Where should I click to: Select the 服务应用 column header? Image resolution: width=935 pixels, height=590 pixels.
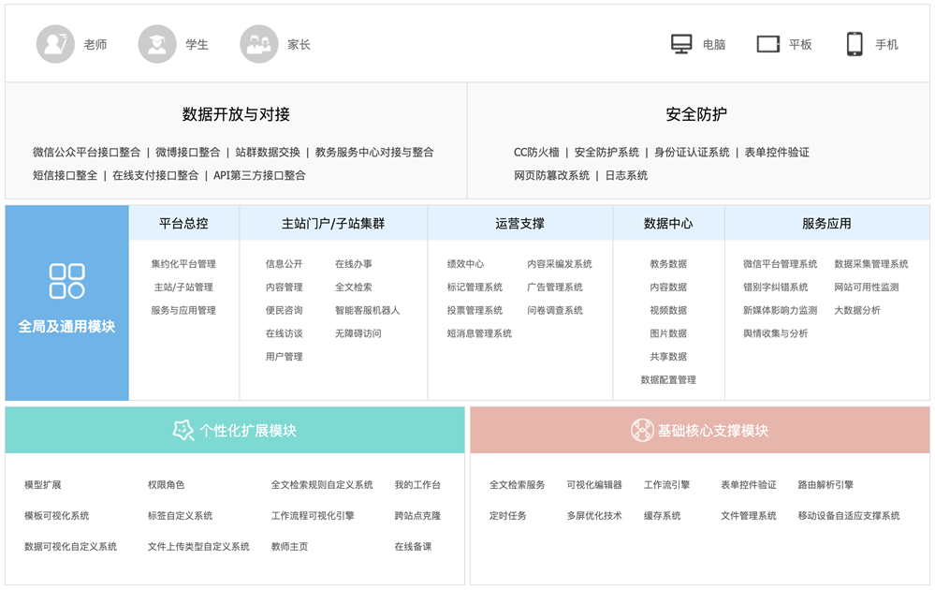pyautogui.click(x=826, y=224)
